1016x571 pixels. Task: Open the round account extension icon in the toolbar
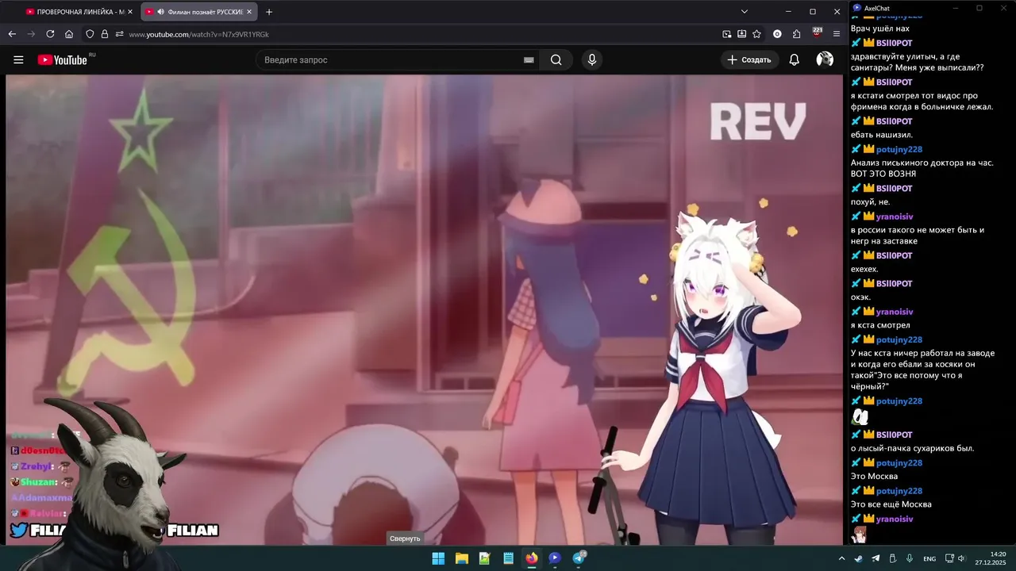pyautogui.click(x=777, y=34)
